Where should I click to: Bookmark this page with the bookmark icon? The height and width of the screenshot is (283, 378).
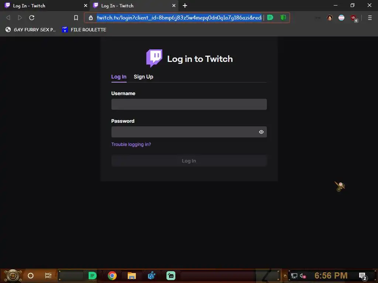point(76,18)
